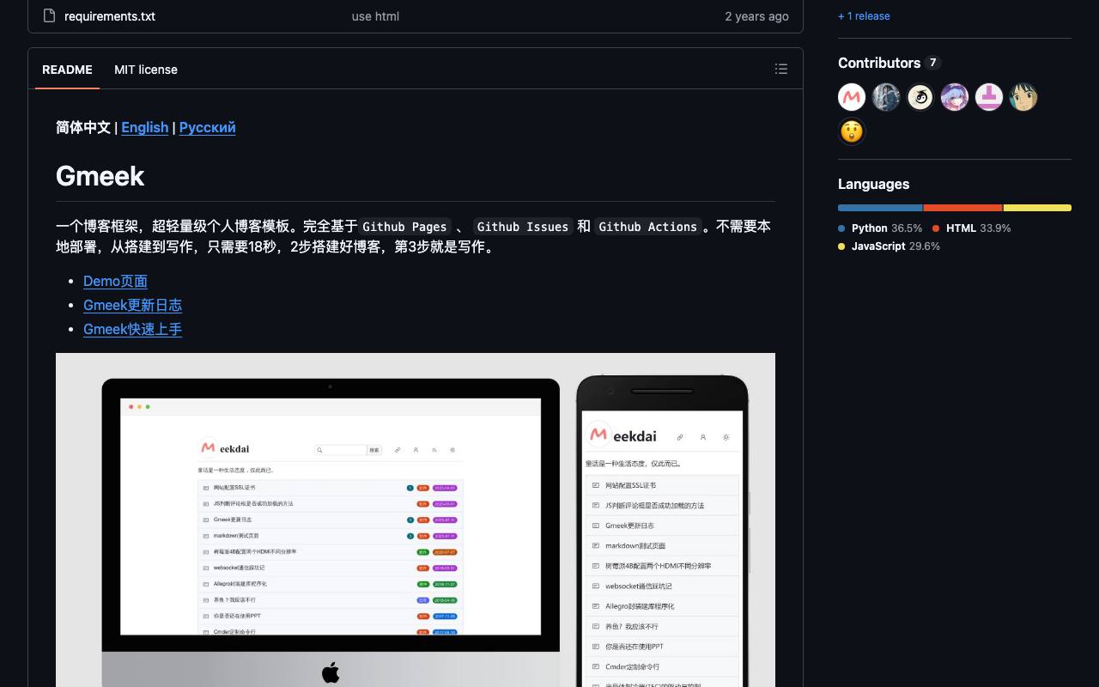Open the red M logo contributor avatar
Viewport: 1099px width, 687px height.
pos(852,97)
